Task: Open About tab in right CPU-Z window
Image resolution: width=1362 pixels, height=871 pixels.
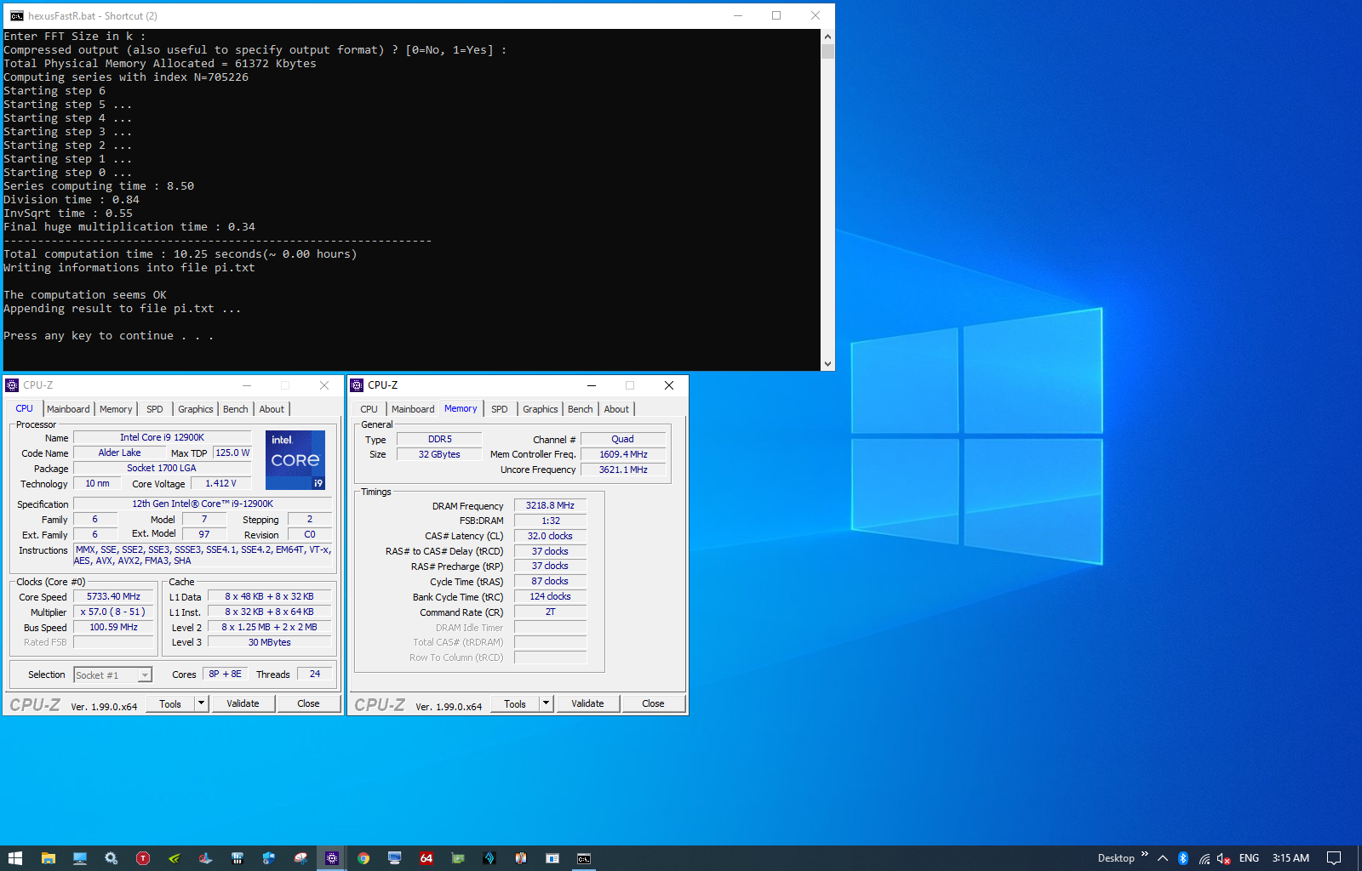Action: tap(616, 409)
